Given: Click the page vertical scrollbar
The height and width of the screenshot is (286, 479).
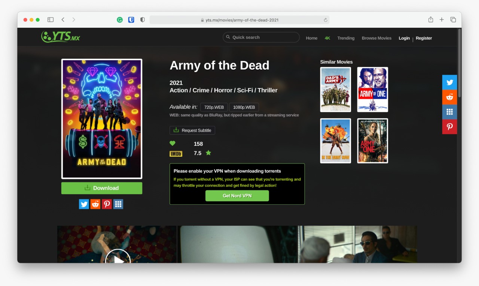Looking at the screenshot, I should [x=459, y=64].
